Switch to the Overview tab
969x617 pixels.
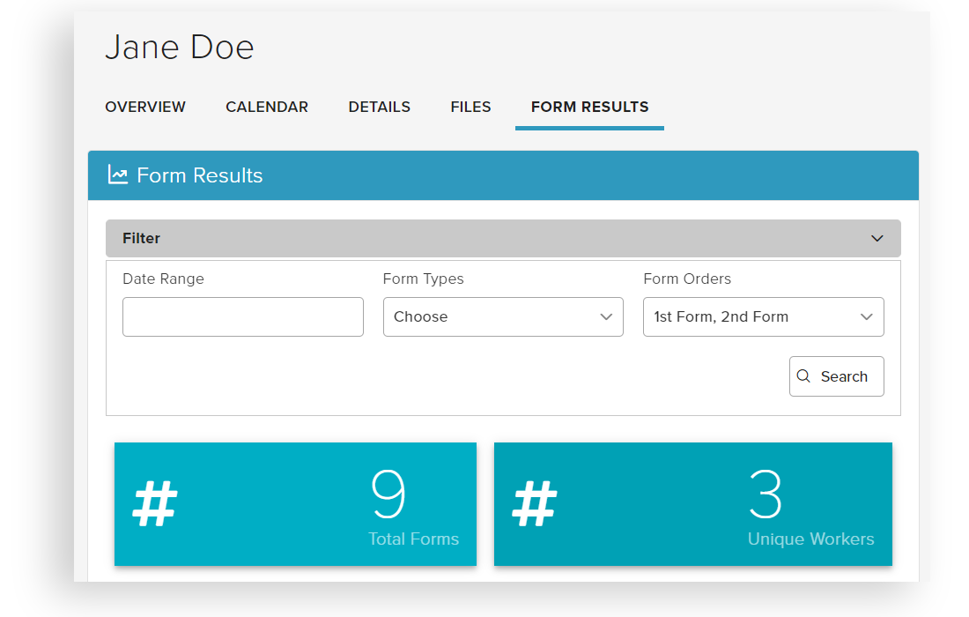(145, 108)
